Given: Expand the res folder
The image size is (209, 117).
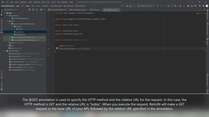Looking at the screenshot, I should coord(7,45).
